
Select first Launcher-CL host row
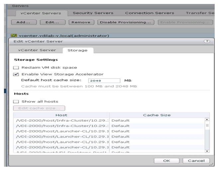tap(109, 131)
